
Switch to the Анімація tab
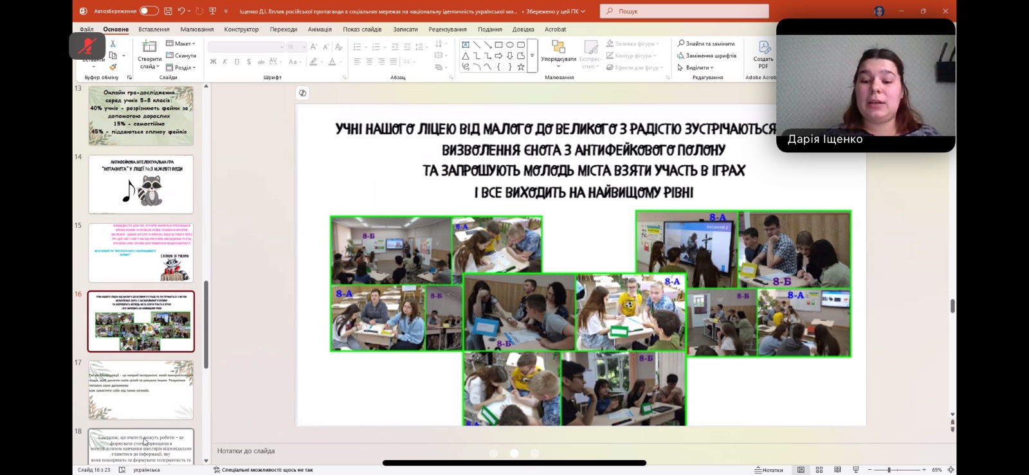coord(320,29)
